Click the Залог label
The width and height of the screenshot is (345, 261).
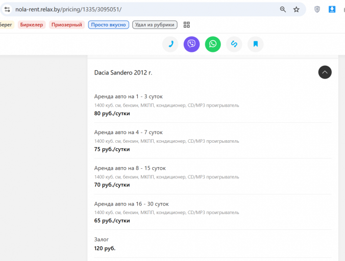coord(102,240)
